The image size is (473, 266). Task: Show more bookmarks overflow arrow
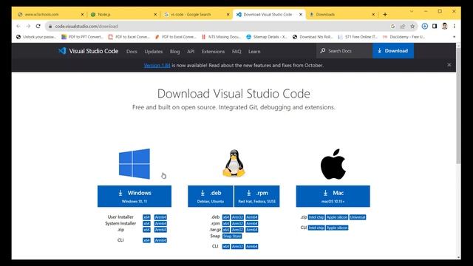(x=454, y=37)
